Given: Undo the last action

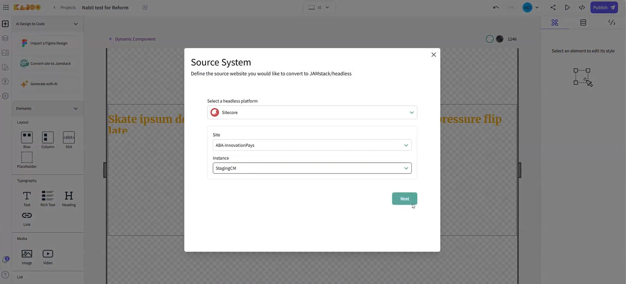Looking at the screenshot, I should [x=496, y=8].
